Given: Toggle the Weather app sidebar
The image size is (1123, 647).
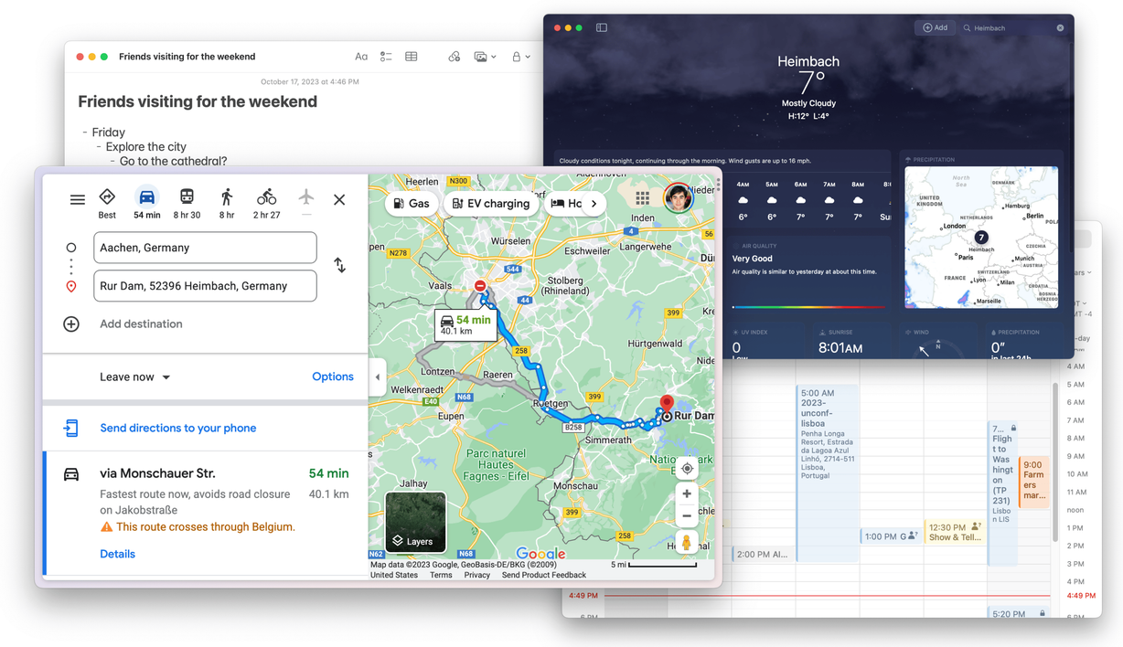Looking at the screenshot, I should [x=602, y=28].
